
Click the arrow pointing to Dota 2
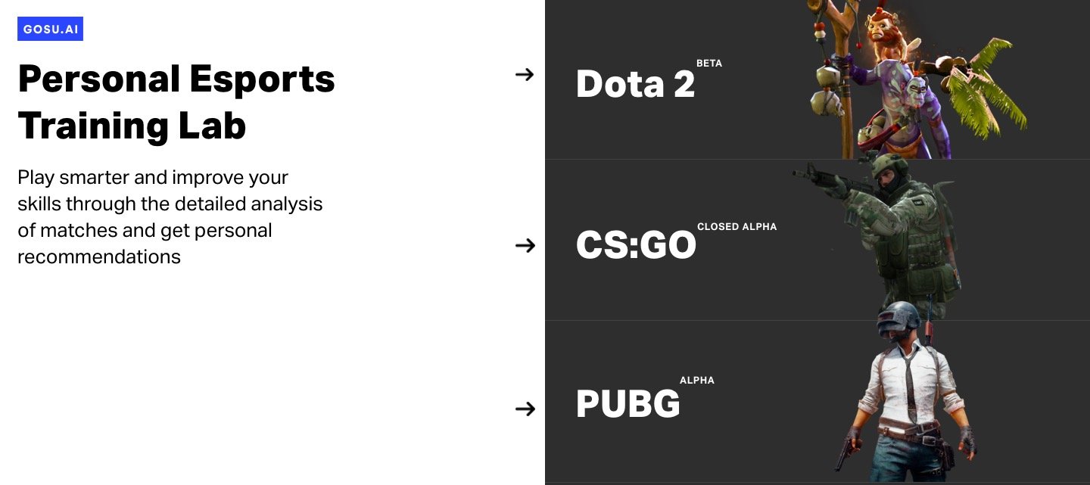(525, 74)
